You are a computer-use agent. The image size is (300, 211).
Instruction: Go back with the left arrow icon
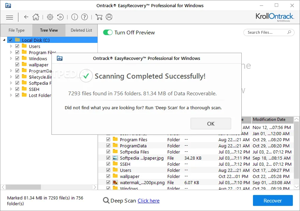pyautogui.click(x=26, y=17)
